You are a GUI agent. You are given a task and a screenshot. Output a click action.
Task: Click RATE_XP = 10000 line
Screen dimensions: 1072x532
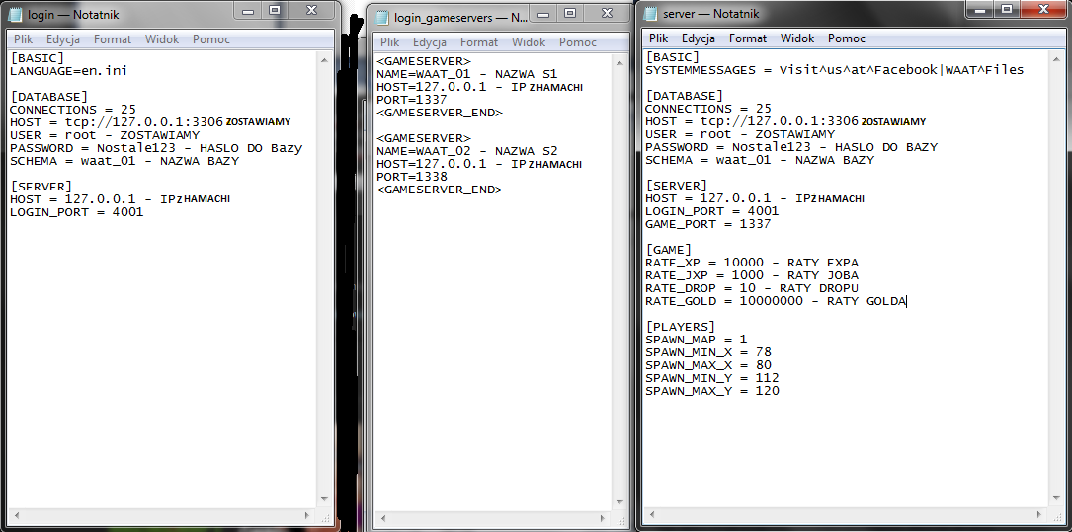751,263
